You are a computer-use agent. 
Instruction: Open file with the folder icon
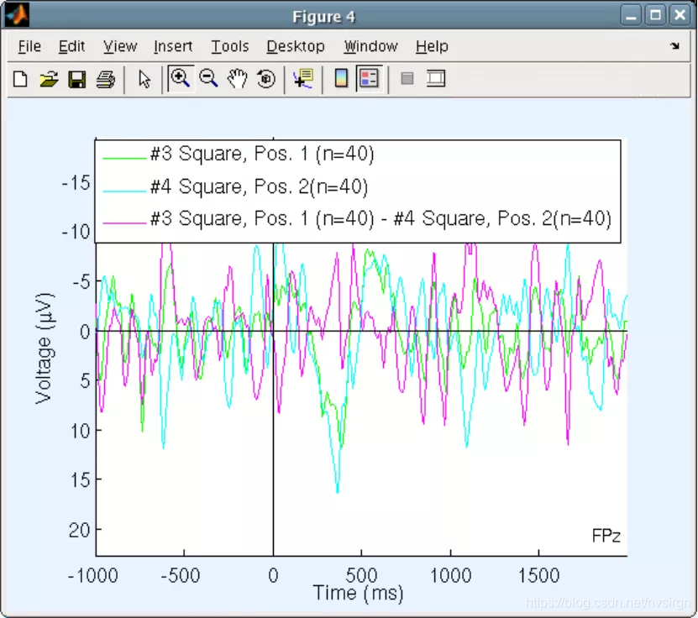[x=49, y=79]
